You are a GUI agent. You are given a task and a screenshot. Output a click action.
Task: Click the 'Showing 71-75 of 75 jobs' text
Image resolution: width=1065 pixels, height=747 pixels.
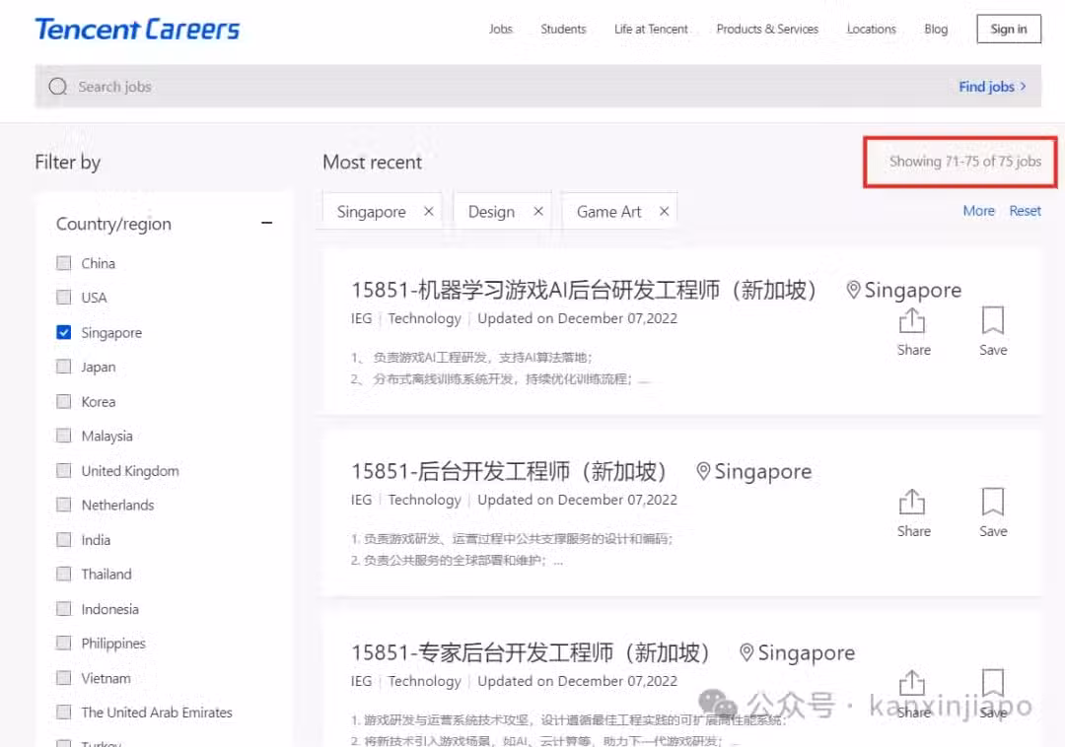click(965, 162)
